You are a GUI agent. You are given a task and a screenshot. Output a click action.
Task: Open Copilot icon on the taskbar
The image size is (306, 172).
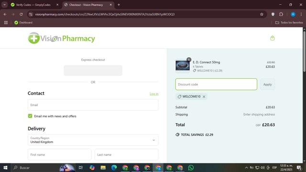(x=92, y=168)
